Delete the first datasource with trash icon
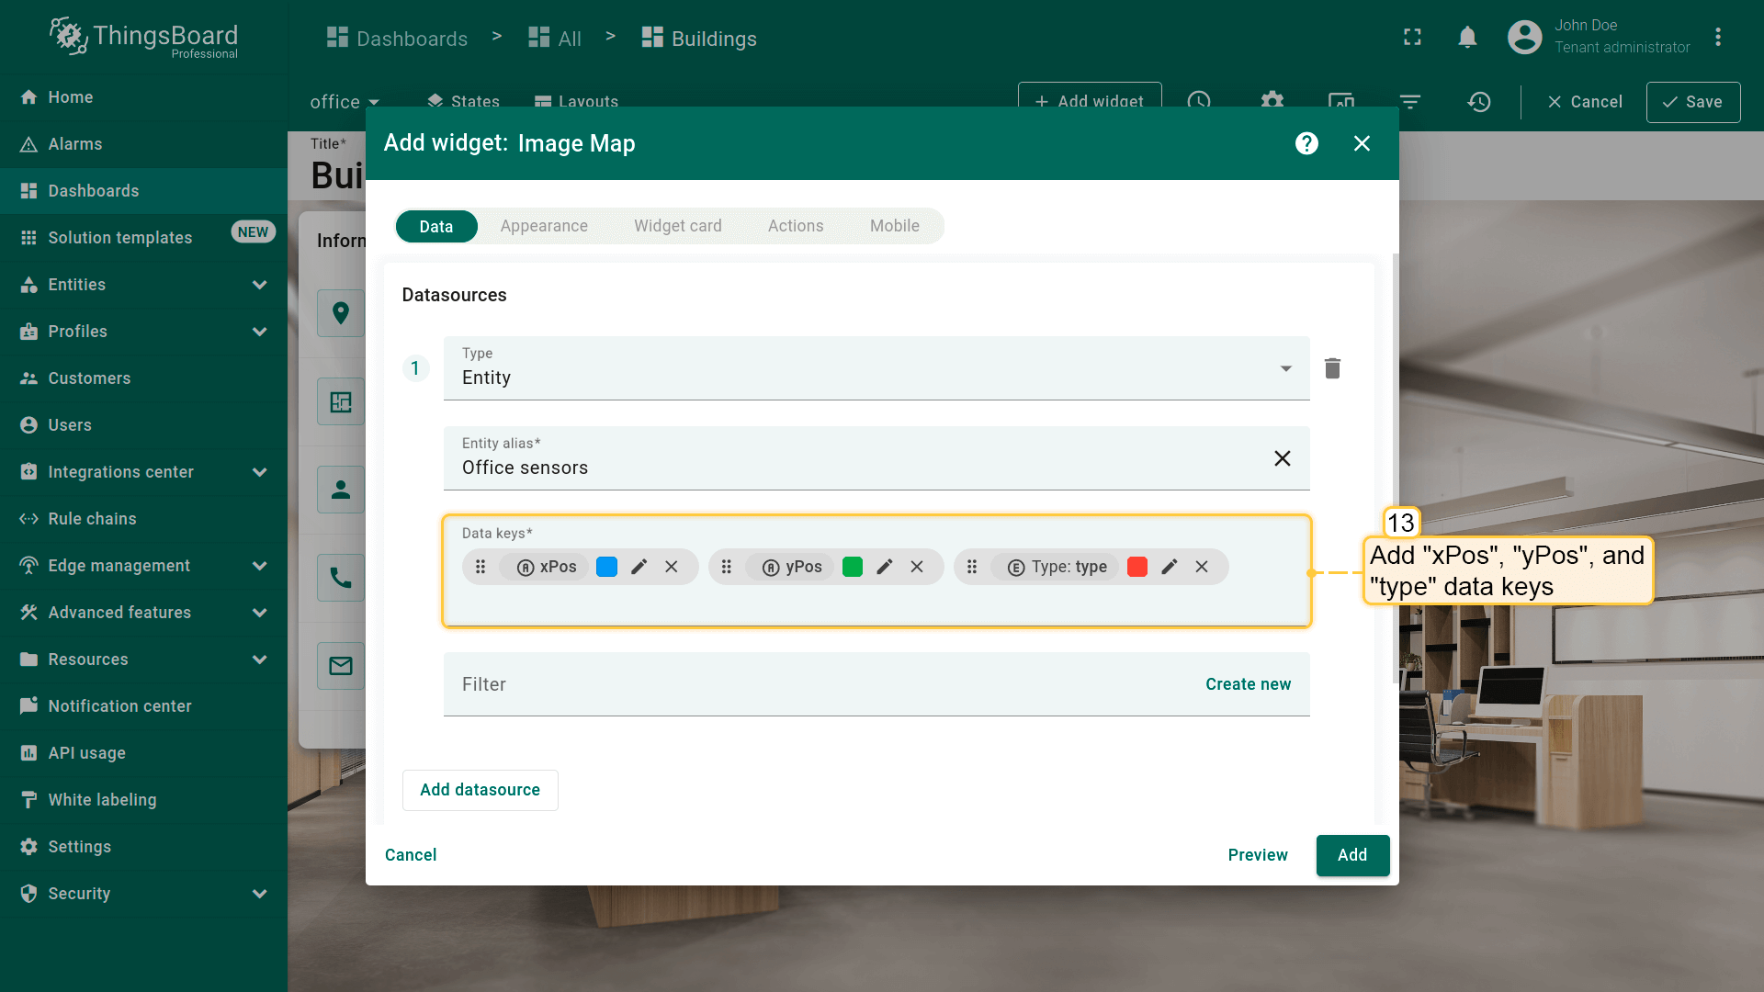This screenshot has width=1764, height=992. 1332,368
